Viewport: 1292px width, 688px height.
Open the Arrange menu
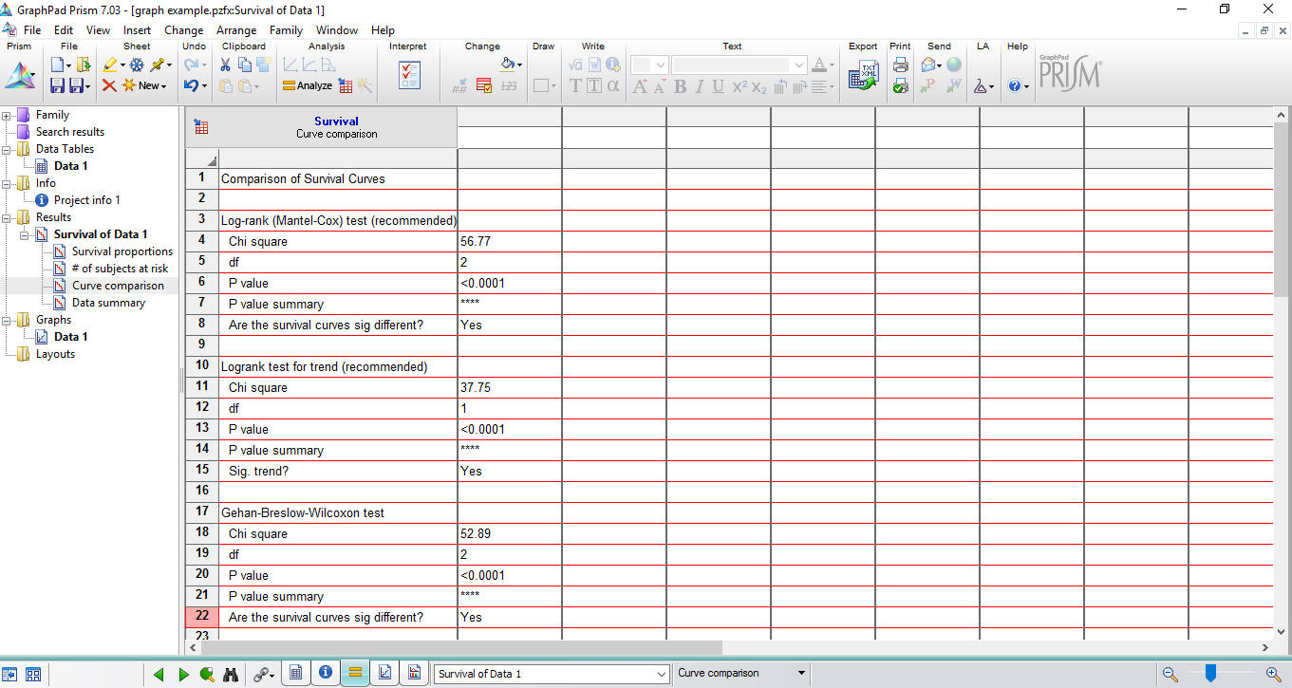click(x=236, y=30)
